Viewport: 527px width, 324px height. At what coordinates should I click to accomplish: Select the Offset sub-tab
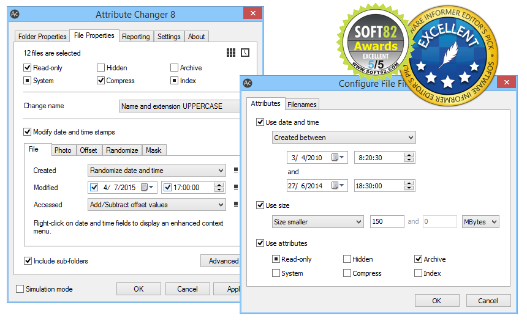point(88,150)
